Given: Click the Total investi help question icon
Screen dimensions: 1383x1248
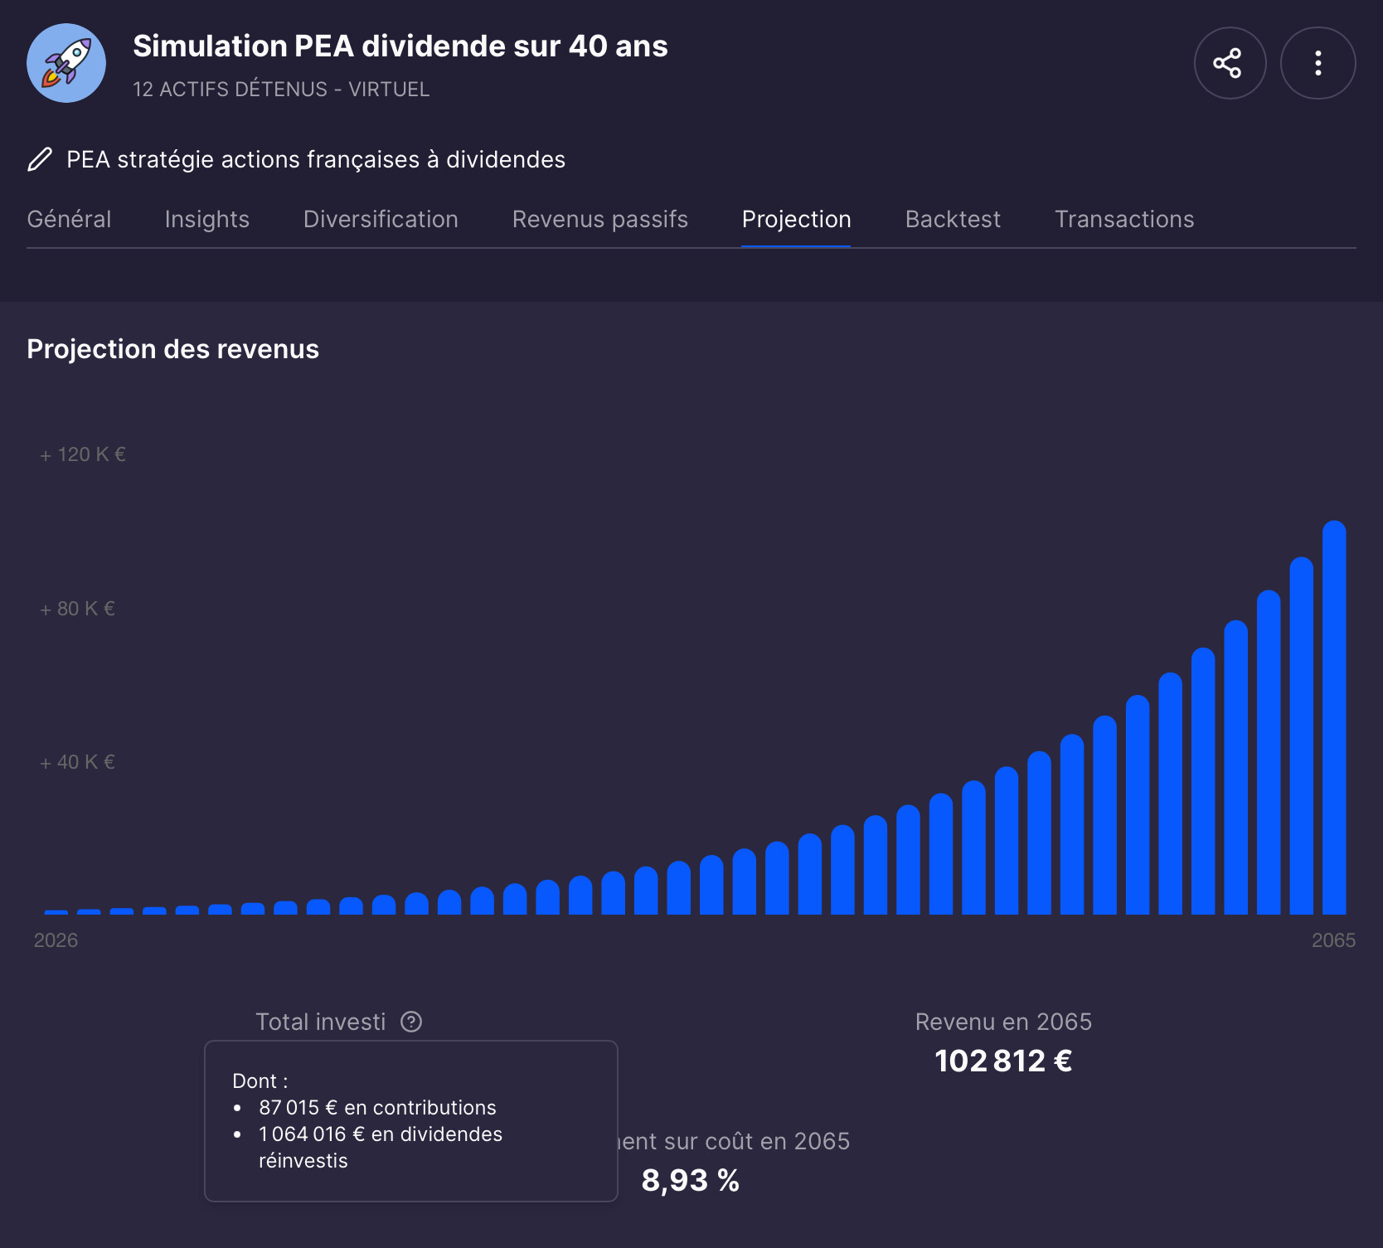Looking at the screenshot, I should pos(411,1022).
